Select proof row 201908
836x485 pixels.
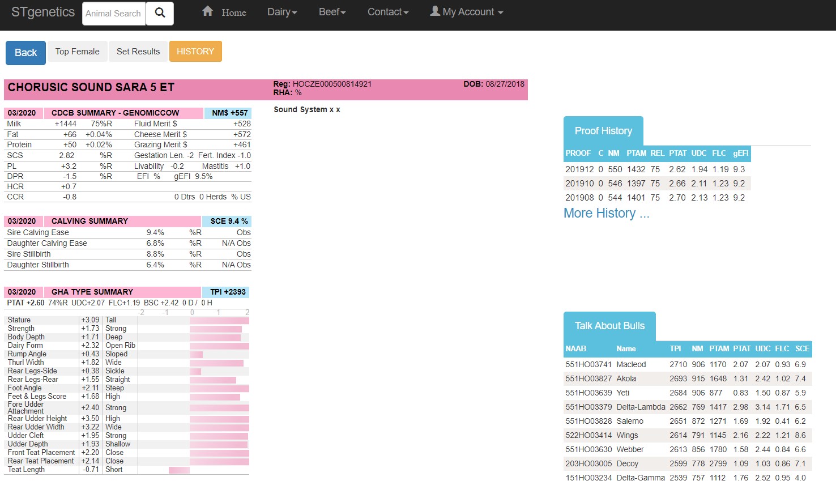tap(657, 198)
